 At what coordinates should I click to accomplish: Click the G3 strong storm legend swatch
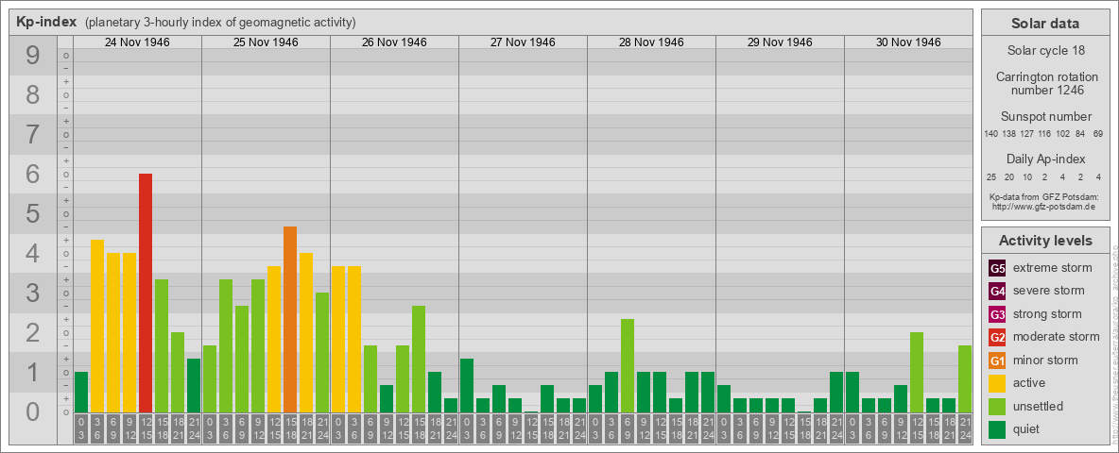pyautogui.click(x=997, y=314)
